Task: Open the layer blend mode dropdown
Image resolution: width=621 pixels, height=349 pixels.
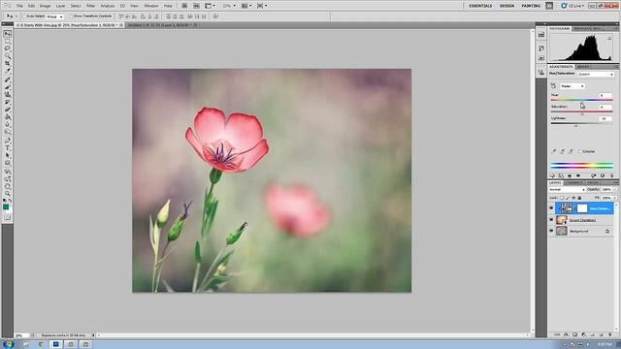Action: coord(567,190)
